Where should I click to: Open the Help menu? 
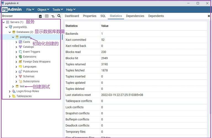[71, 10]
